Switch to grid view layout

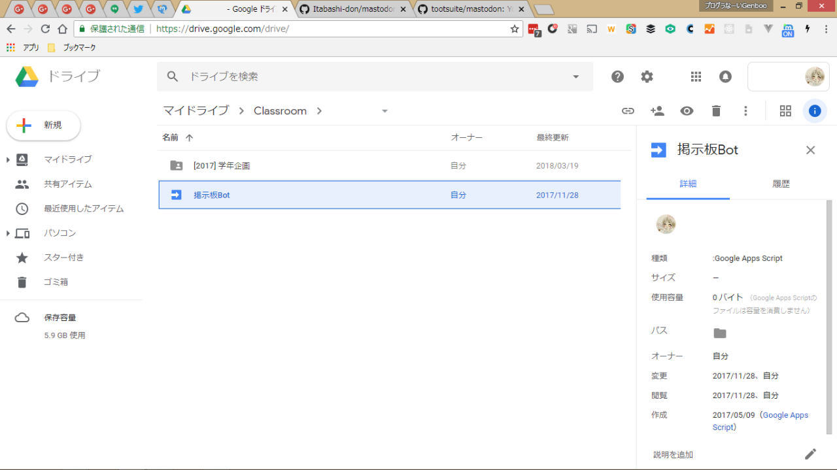click(785, 111)
